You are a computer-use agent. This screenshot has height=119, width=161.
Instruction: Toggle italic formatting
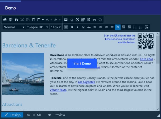(78, 27)
